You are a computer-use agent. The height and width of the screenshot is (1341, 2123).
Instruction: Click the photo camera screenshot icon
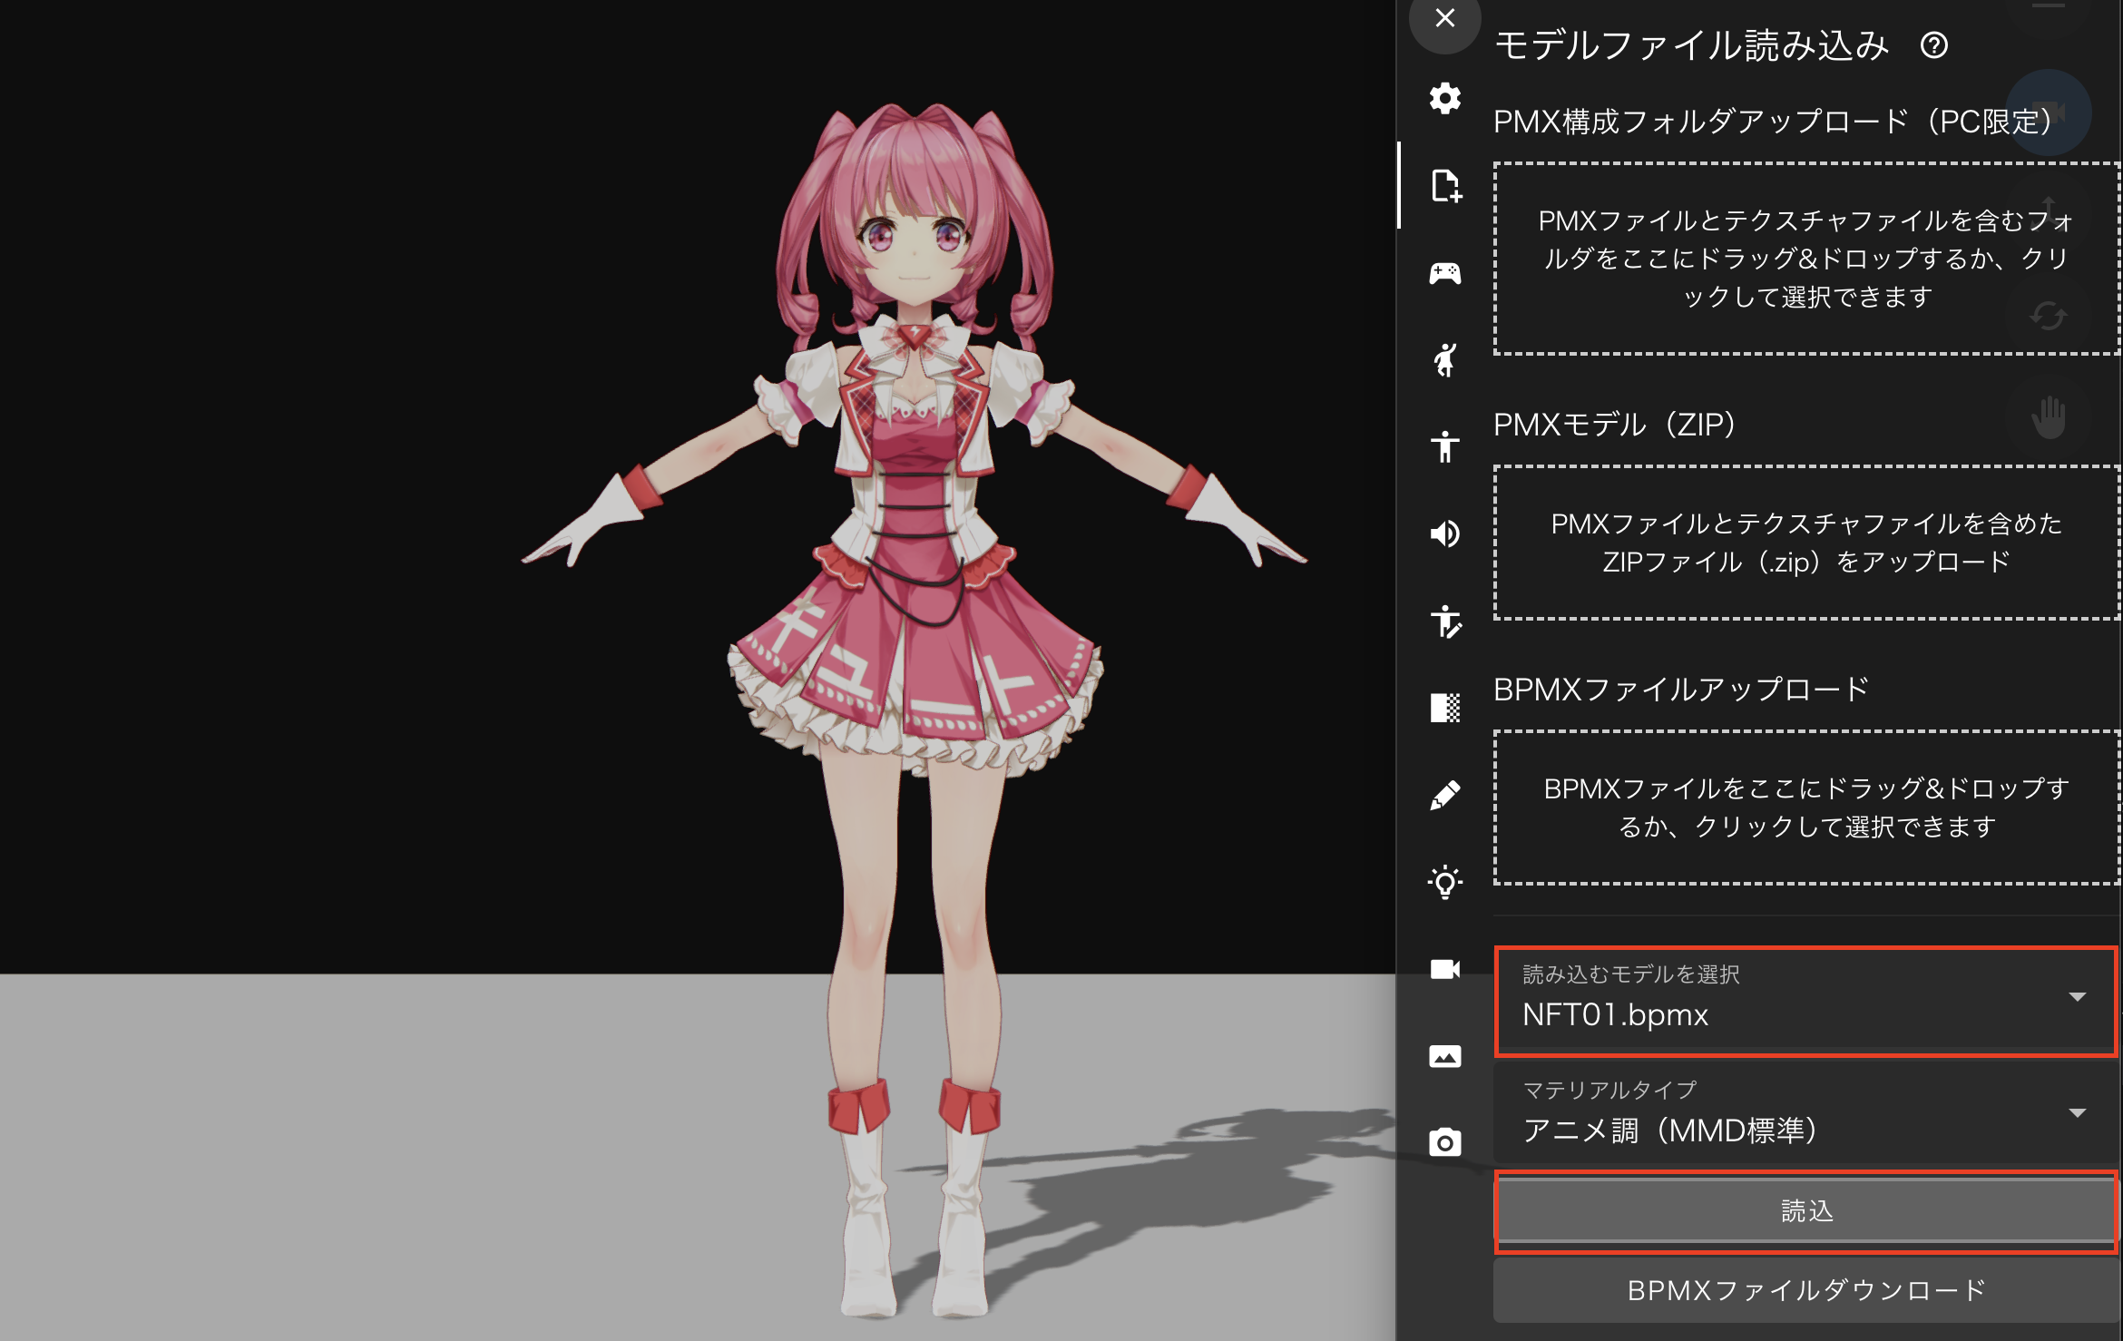1444,1142
